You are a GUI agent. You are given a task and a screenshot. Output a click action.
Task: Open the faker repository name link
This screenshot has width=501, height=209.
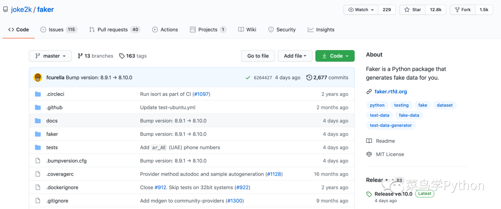(45, 10)
